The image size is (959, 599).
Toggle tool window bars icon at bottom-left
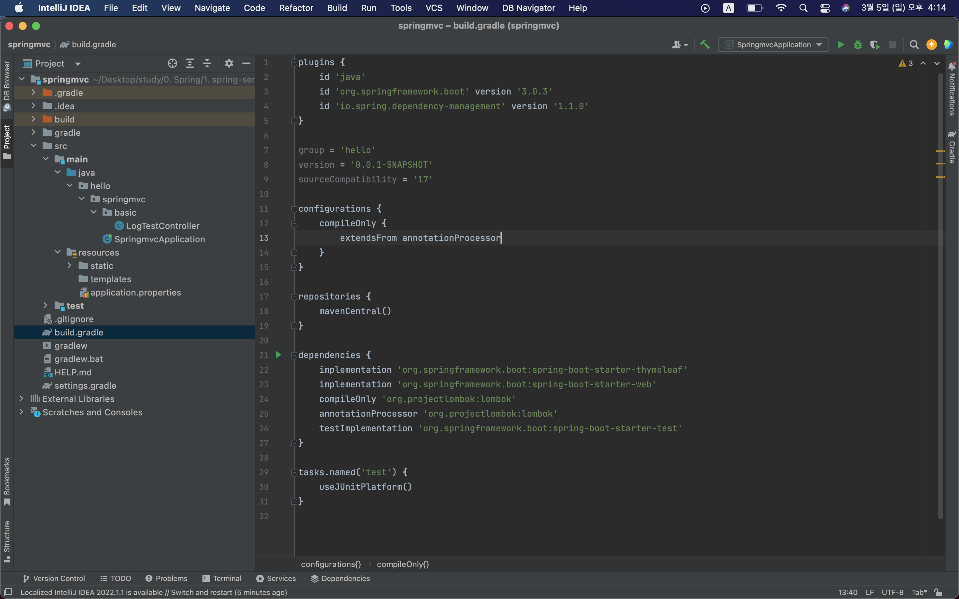point(8,592)
